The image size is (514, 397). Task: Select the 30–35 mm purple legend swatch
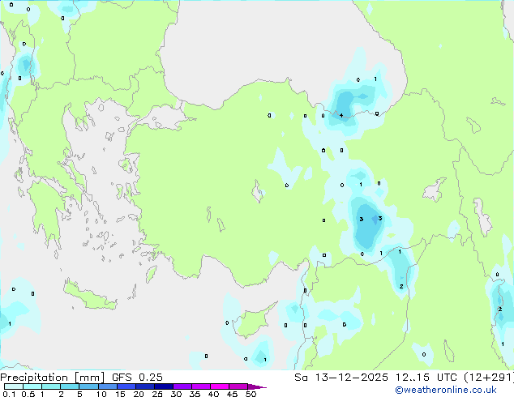coord(182,386)
